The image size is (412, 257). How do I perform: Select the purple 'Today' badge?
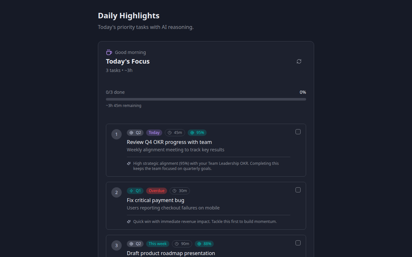pyautogui.click(x=154, y=132)
